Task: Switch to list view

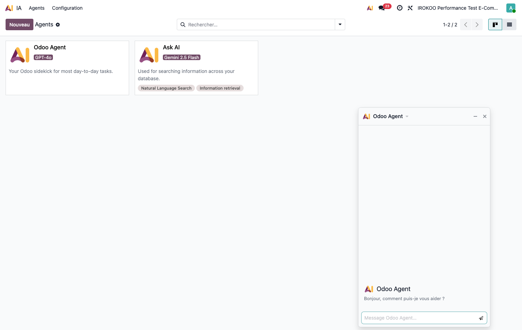Action: click(509, 25)
